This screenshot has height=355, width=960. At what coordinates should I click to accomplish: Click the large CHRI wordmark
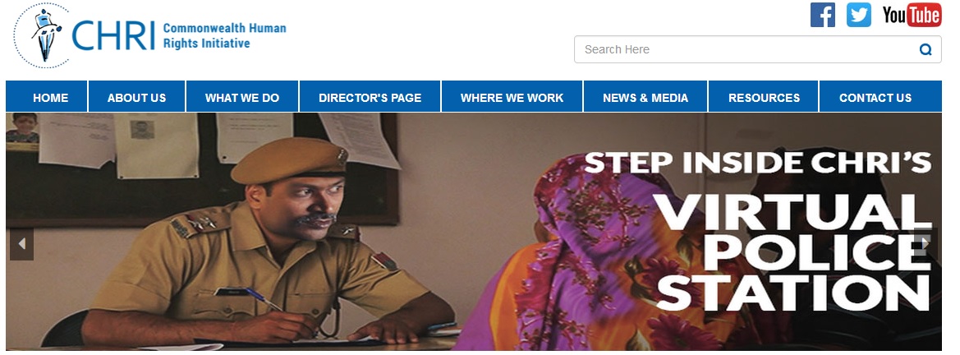pos(113,35)
